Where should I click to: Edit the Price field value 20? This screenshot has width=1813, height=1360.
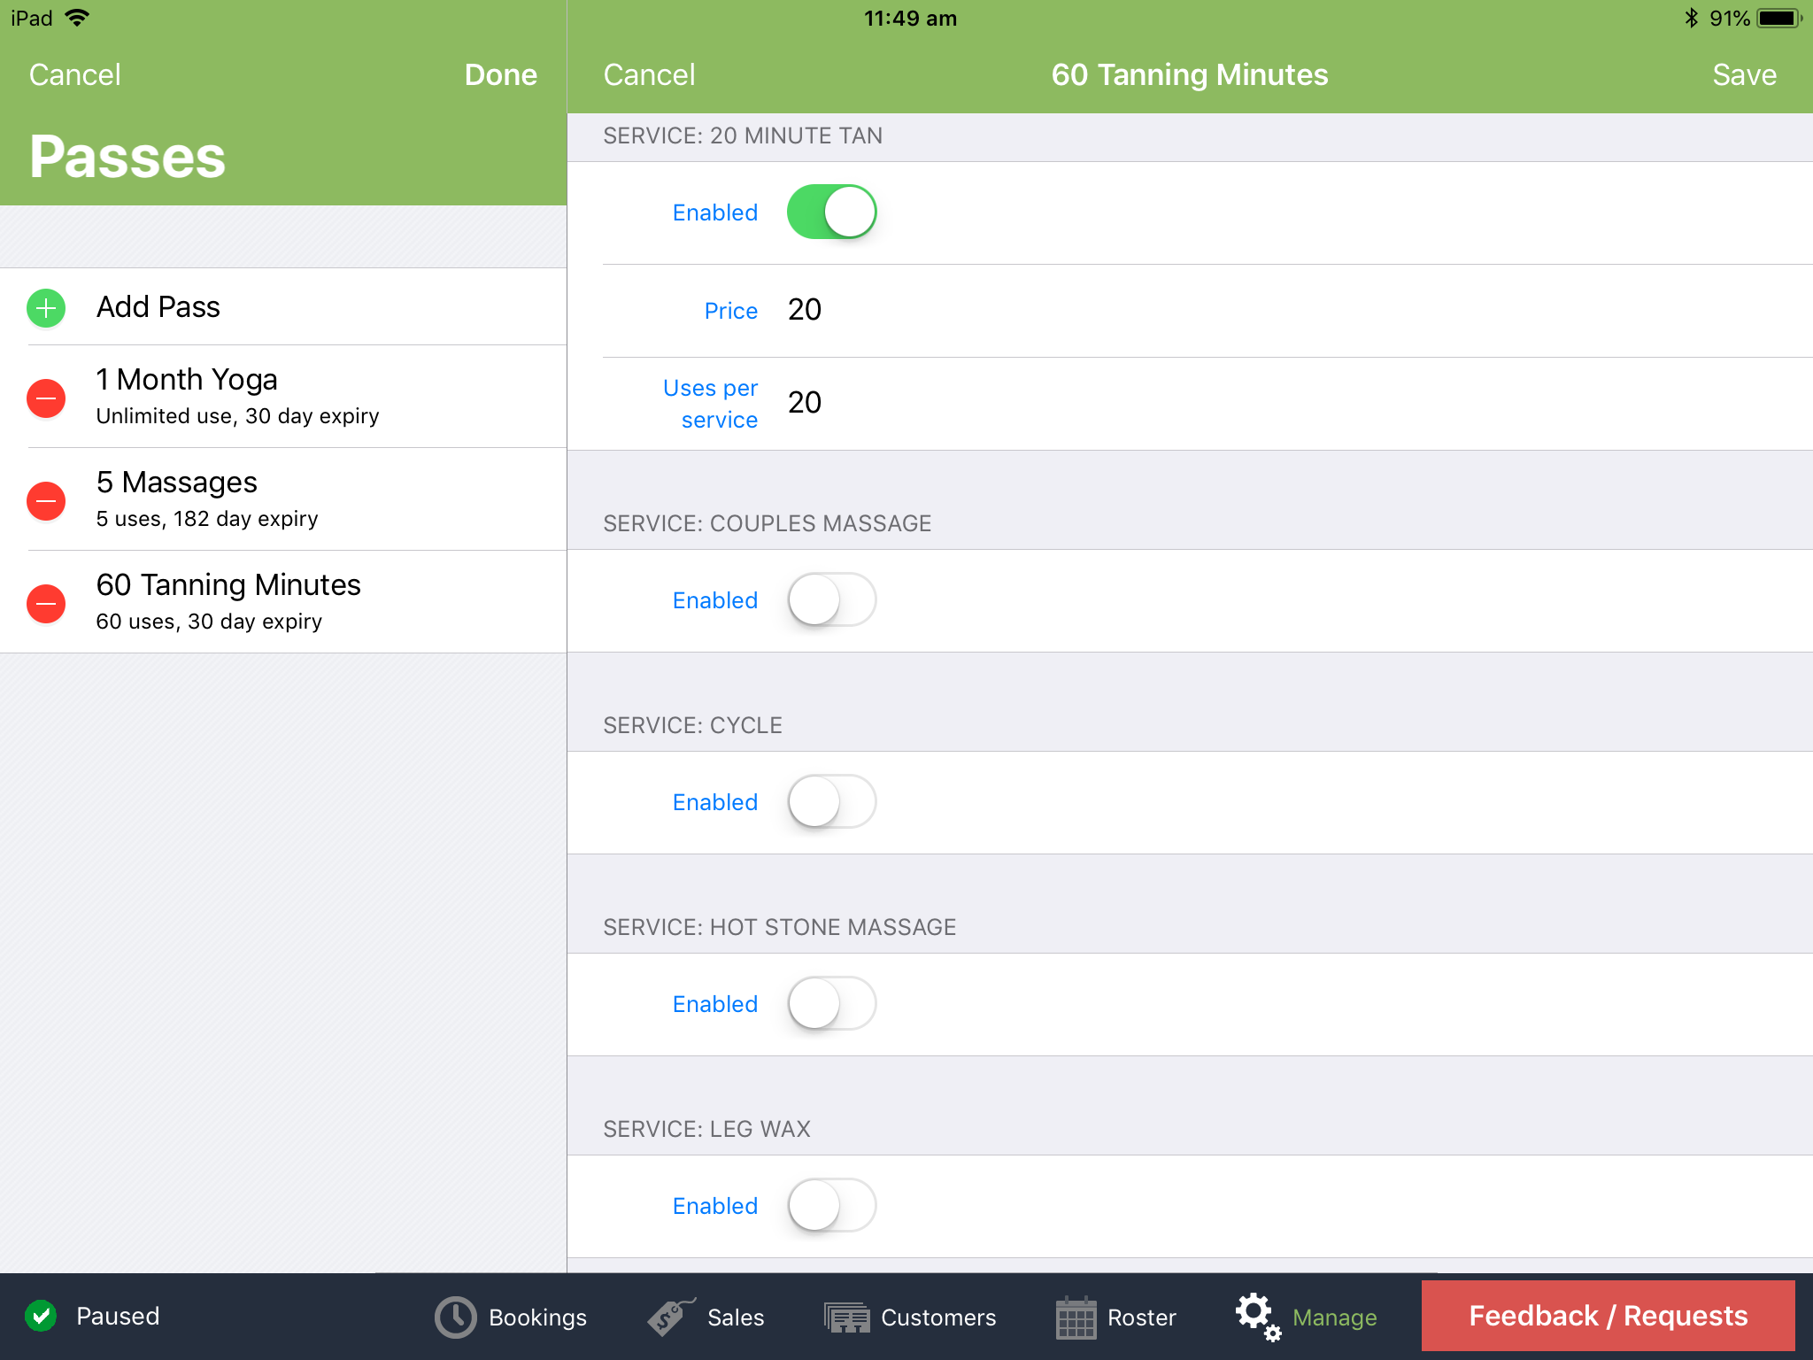(x=805, y=310)
